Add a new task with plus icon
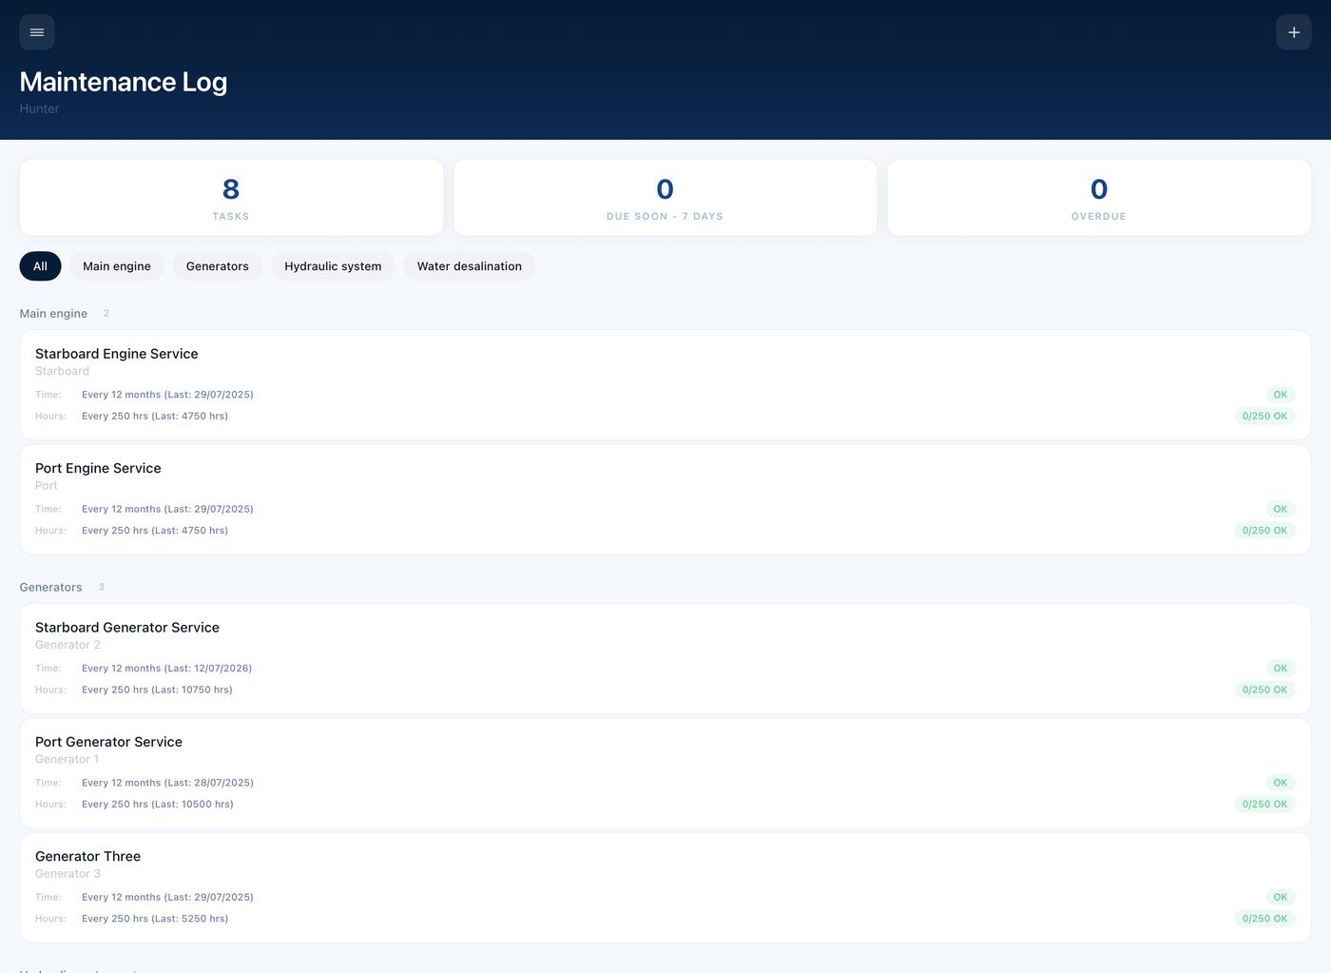Viewport: 1331px width, 973px height. pyautogui.click(x=1293, y=32)
